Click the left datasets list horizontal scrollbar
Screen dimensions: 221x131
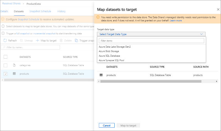[x=49, y=80]
